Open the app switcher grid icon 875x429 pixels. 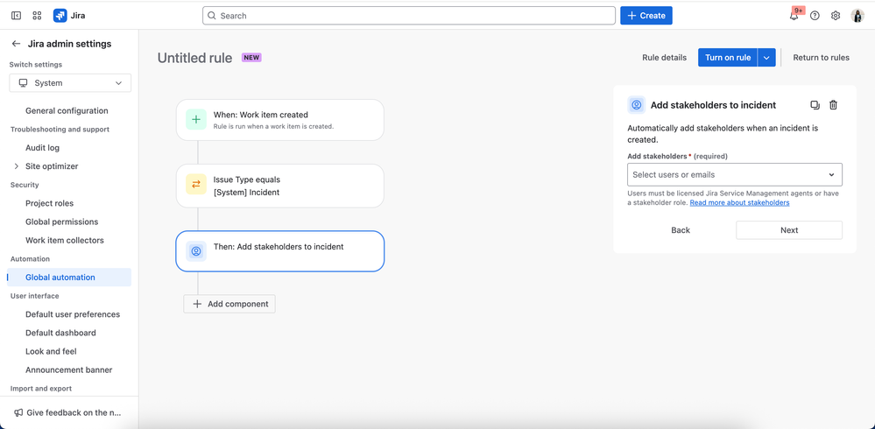pyautogui.click(x=37, y=16)
